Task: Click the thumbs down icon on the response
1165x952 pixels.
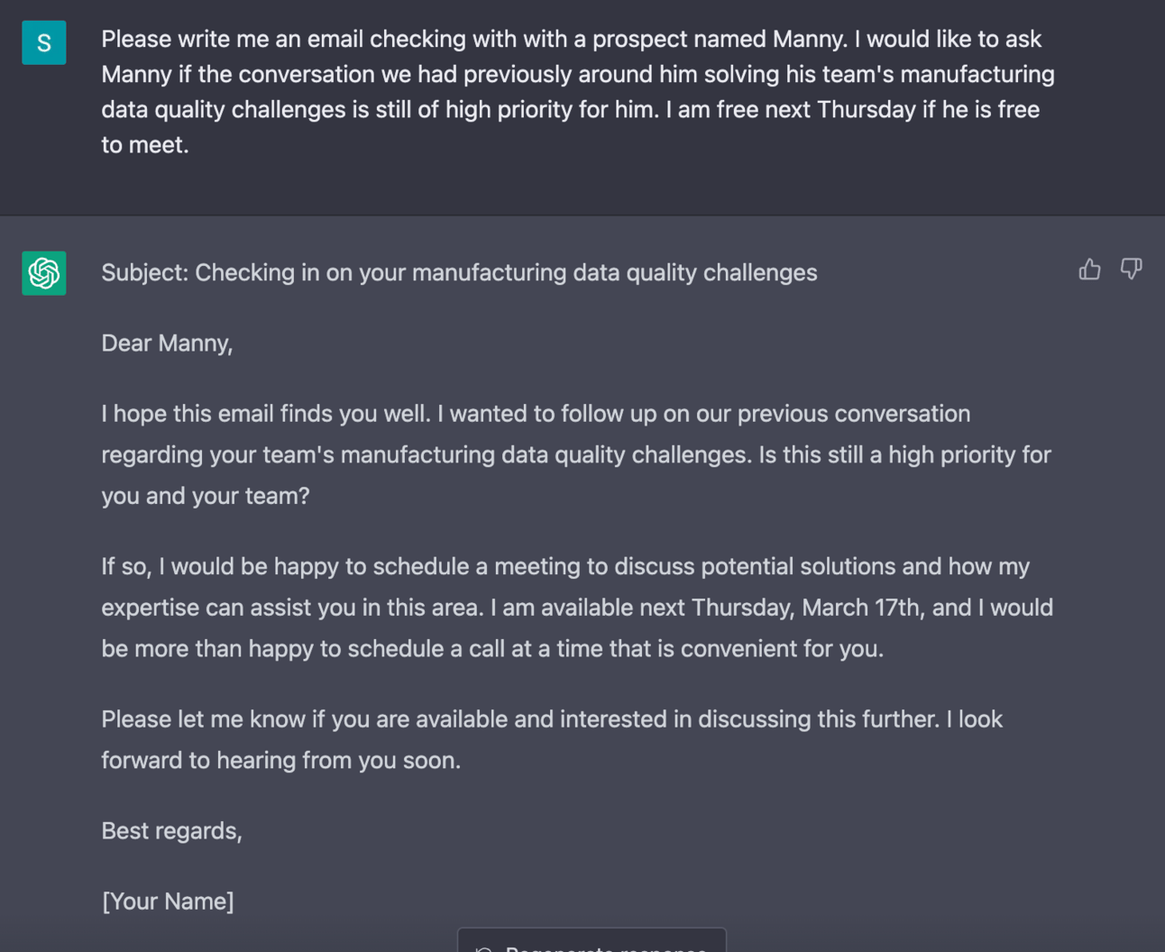Action: (1131, 269)
